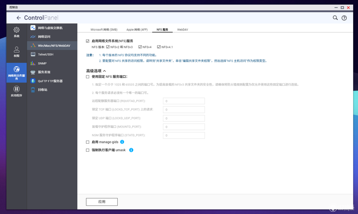Screen dimensions: 358x214
Task: Switch to Microsoft 网络 (SMB) tab
Action: [x=104, y=30]
